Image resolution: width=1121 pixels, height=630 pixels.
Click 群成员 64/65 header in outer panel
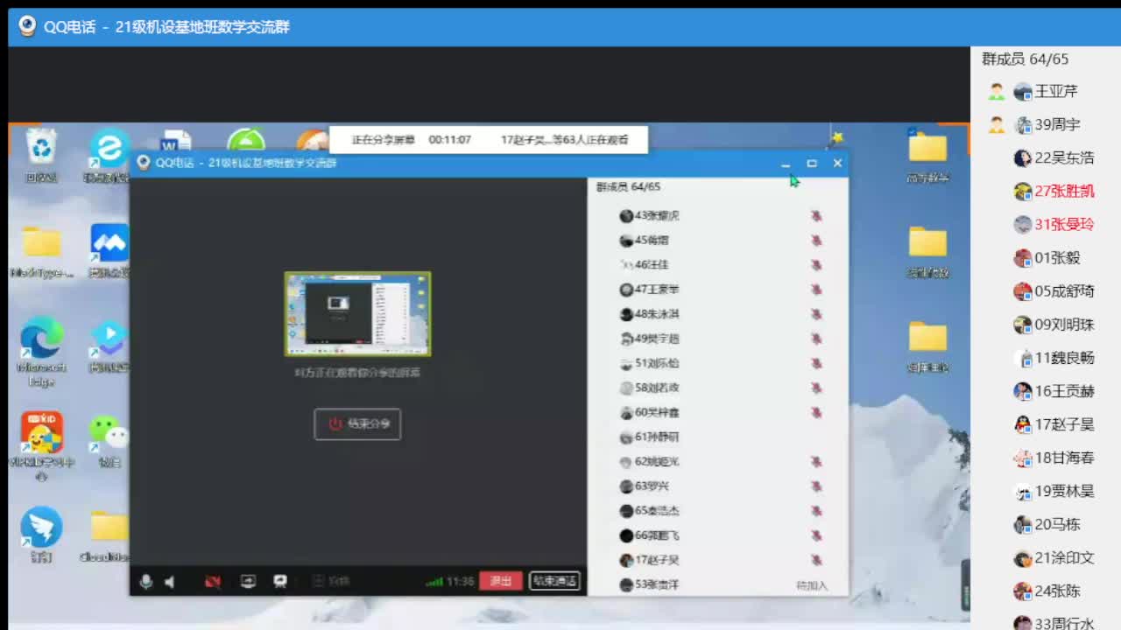coord(1025,59)
